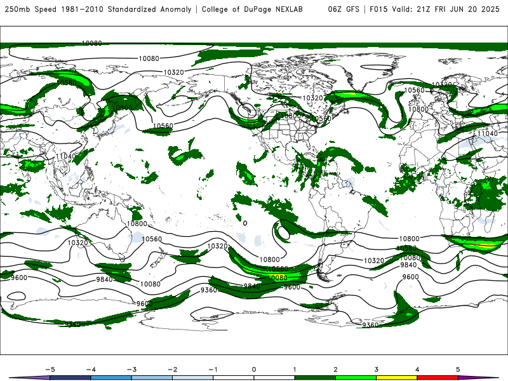Screen dimensions: 508x381
Task: Click the "-1" colorbar tick label
Action: click(x=213, y=370)
